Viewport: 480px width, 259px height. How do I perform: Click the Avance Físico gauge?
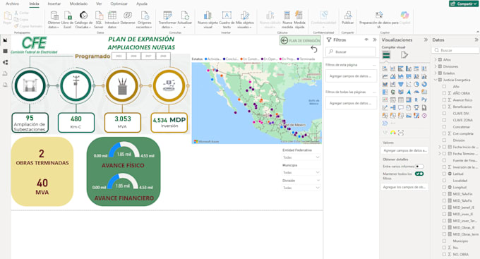(x=124, y=150)
